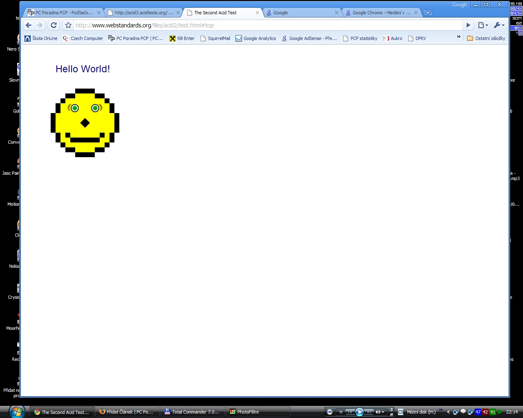Open the wrench settings menu
Image resolution: width=523 pixels, height=418 pixels.
tap(499, 25)
